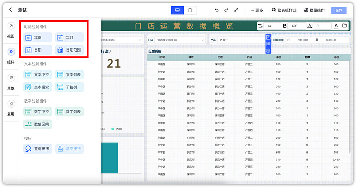
Task: Switch to mobile preview mode
Action: 190,10
